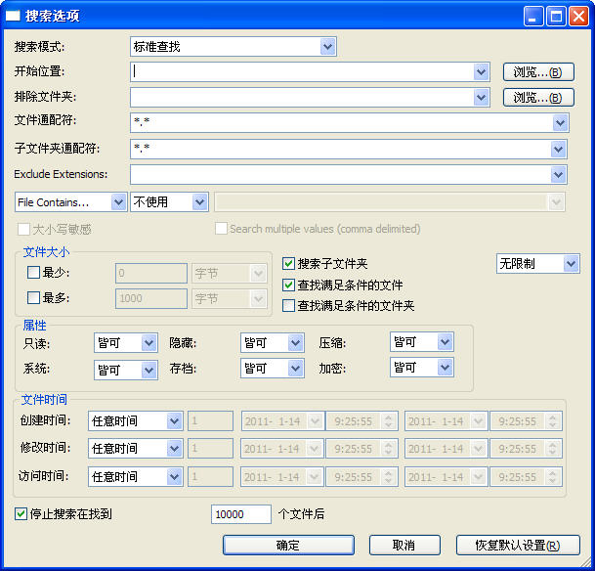
Task: Expand the Exclude Extensions dropdown
Action: tap(559, 174)
